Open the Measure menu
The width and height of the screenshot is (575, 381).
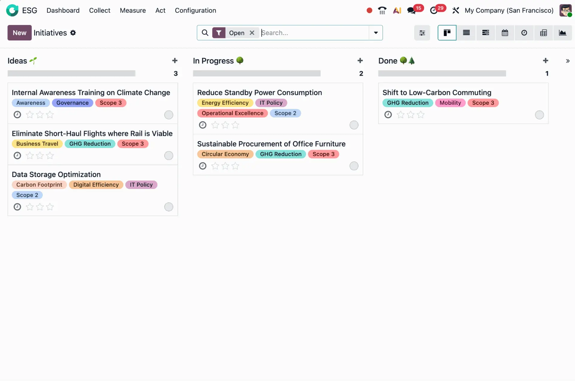point(133,10)
